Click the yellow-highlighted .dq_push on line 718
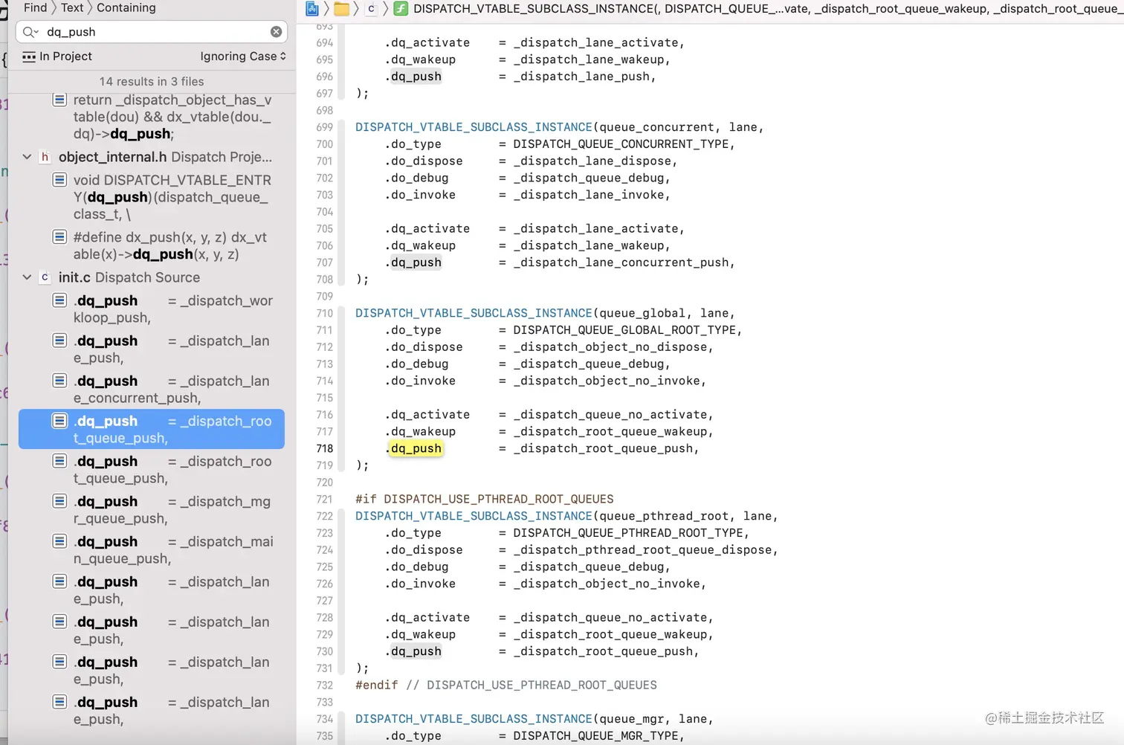The image size is (1124, 745). [416, 448]
